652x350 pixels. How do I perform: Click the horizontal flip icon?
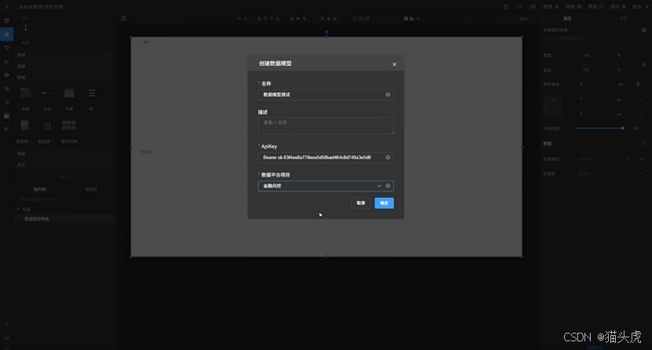(621, 84)
